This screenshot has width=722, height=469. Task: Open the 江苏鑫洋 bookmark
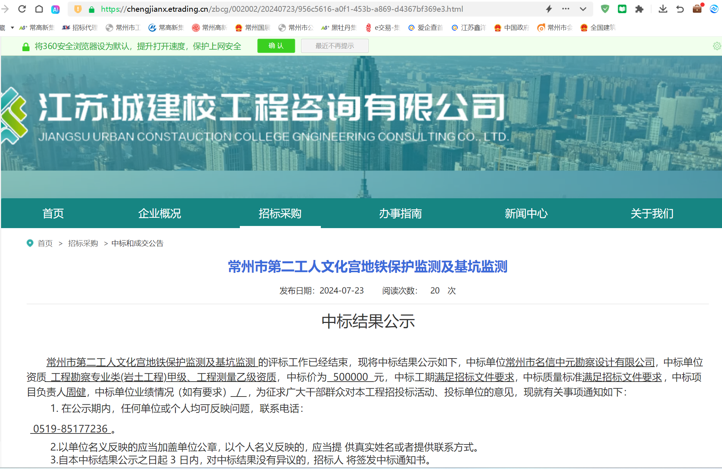[468, 28]
